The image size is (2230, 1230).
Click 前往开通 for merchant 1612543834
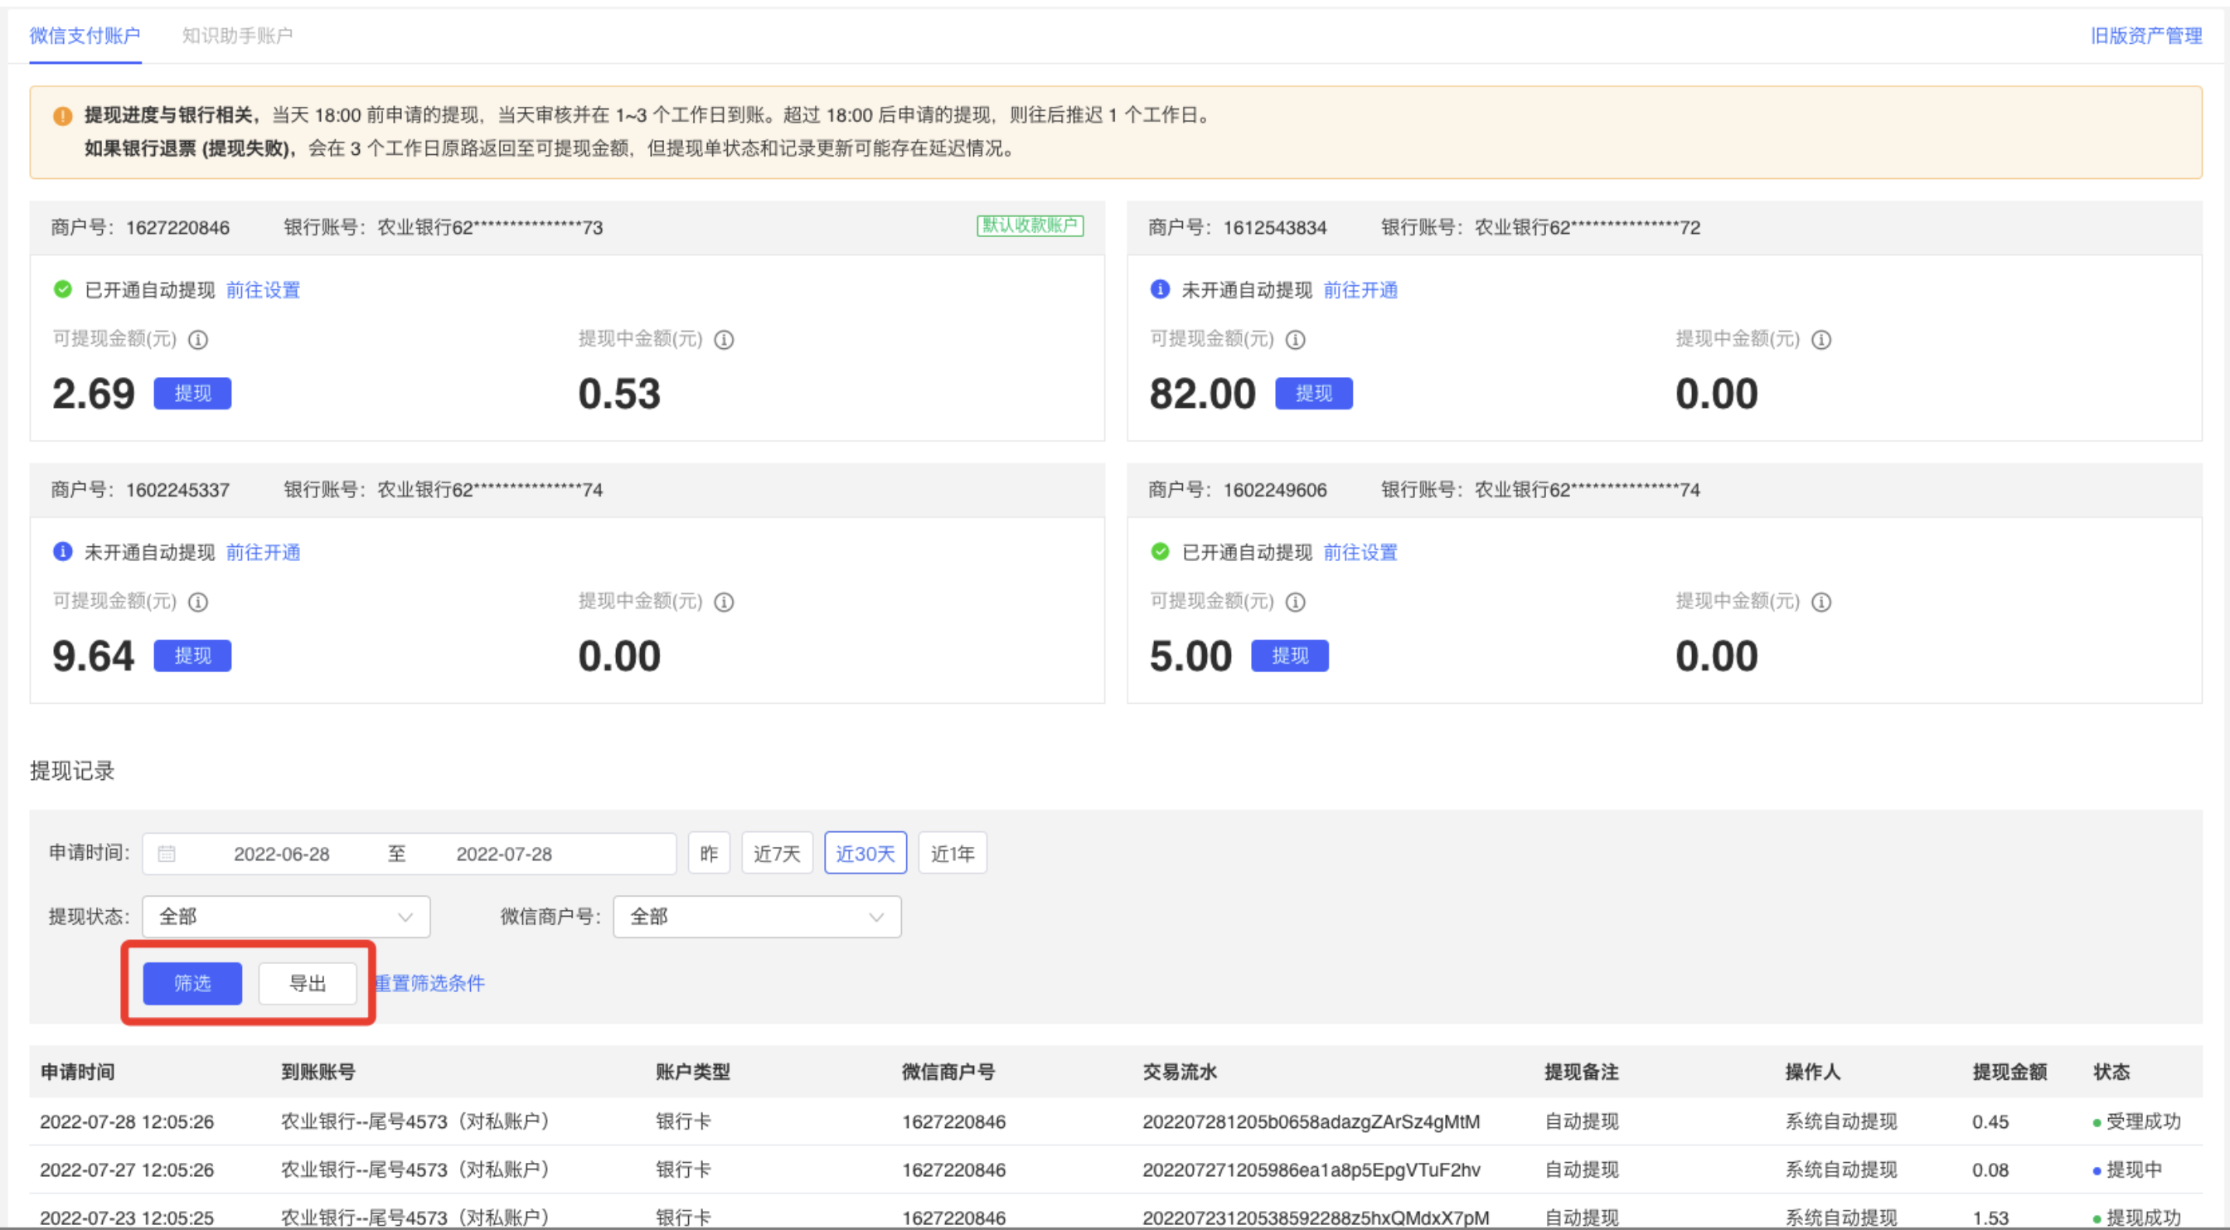pyautogui.click(x=1360, y=290)
